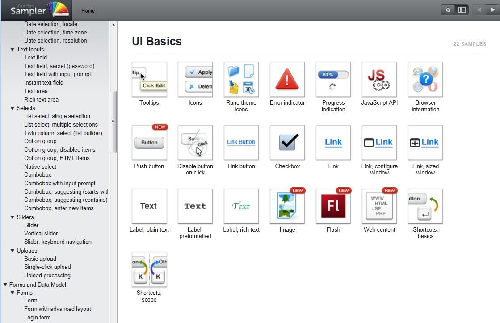This screenshot has width=500, height=323.
Task: Select Twin column select (list builder)
Action: coord(63,133)
